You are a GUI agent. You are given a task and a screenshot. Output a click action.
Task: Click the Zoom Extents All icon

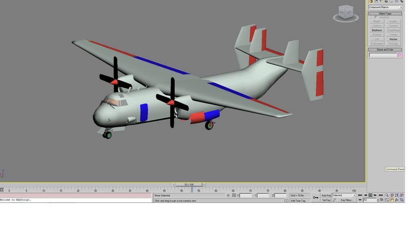point(402,195)
